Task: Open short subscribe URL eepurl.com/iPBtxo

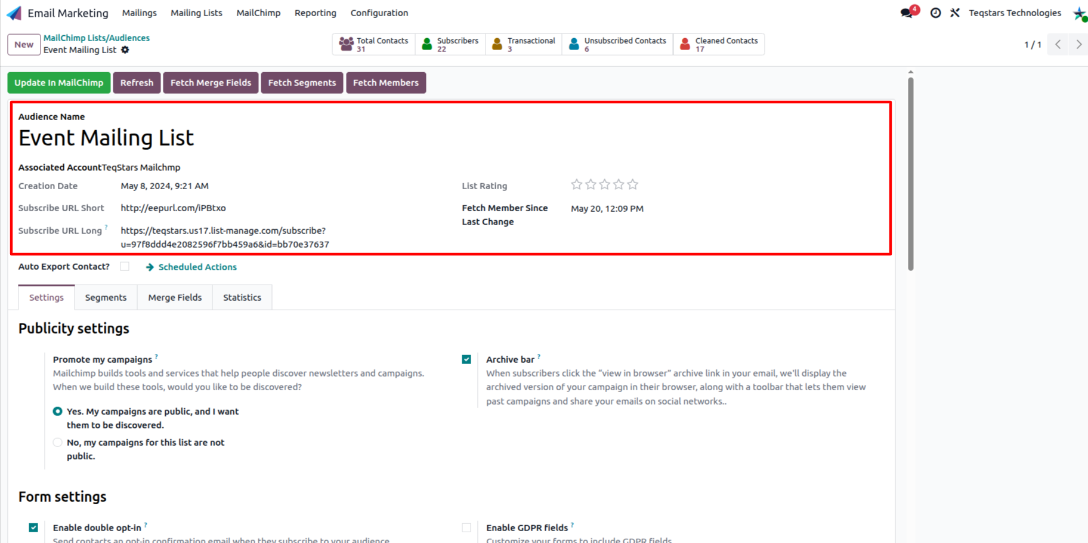Action: [173, 208]
